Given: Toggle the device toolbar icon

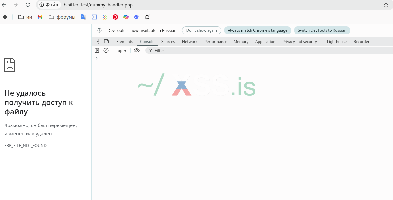Looking at the screenshot, I should pyautogui.click(x=106, y=41).
